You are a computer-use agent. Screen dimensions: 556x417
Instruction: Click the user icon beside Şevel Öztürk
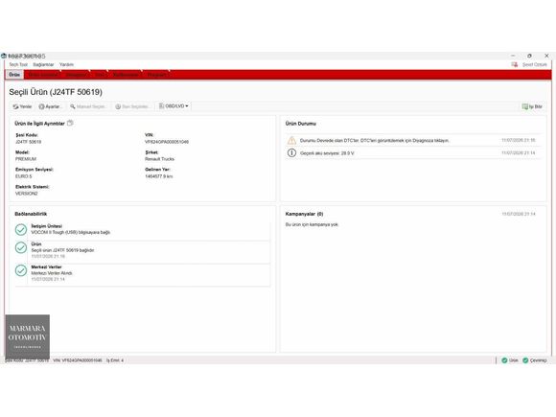coord(514,64)
